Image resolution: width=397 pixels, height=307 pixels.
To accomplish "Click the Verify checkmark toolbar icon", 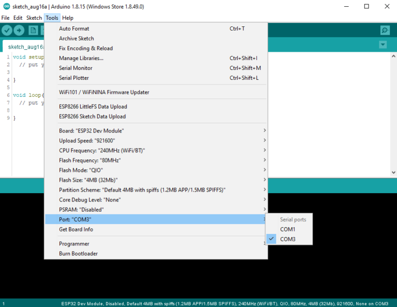I will coord(7,31).
